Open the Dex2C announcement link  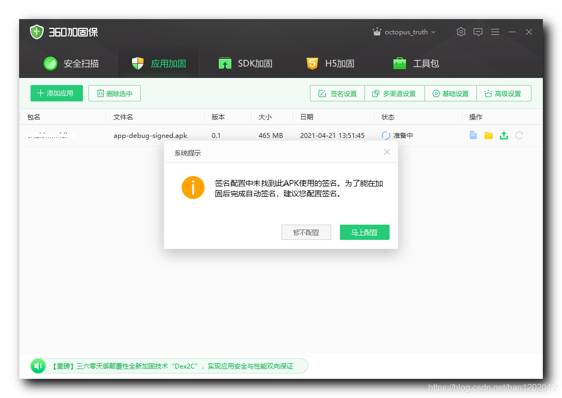173,366
